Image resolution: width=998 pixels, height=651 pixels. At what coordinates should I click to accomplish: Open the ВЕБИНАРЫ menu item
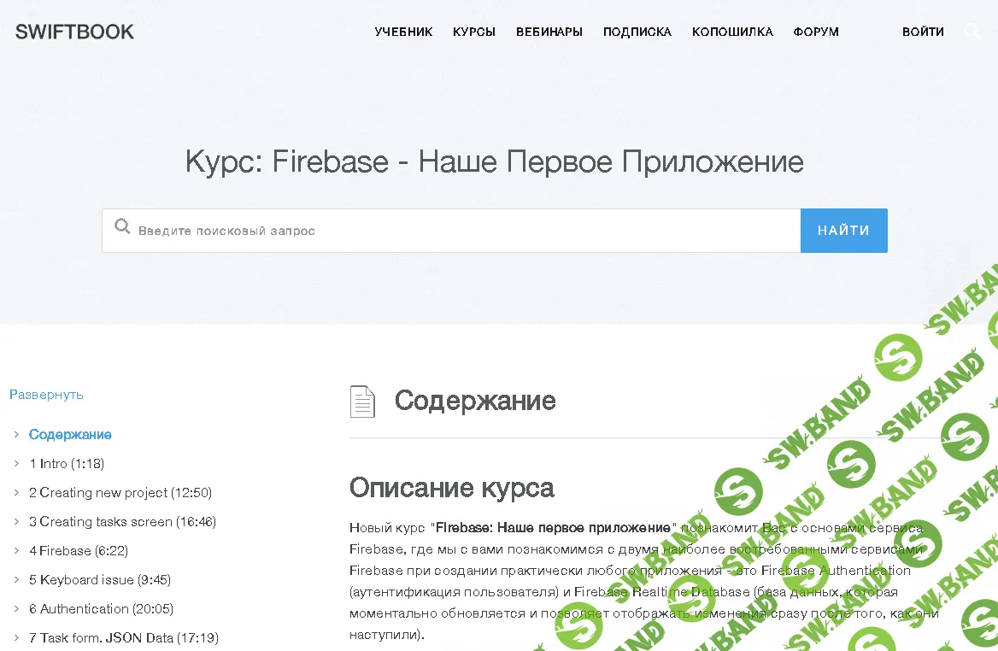[549, 32]
